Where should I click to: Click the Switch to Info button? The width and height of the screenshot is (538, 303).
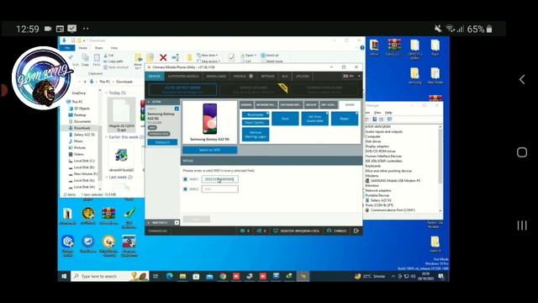coord(209,150)
